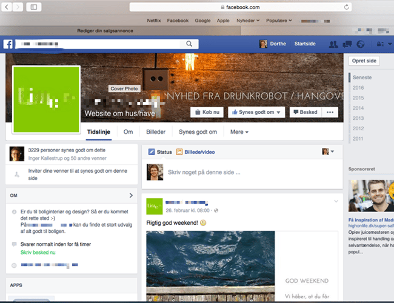This screenshot has width=394, height=303.
Task: Click Inger Kallestrup og 50 andre venner
Action: coord(67,158)
